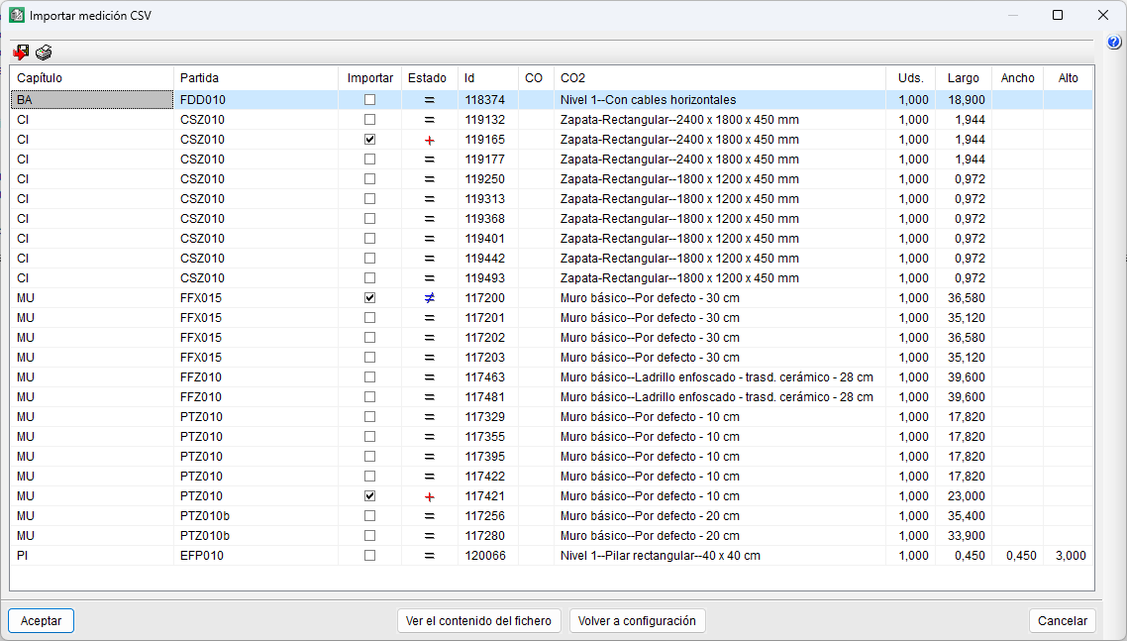This screenshot has width=1127, height=641.
Task: Click the app icon in the title bar
Action: click(17, 15)
